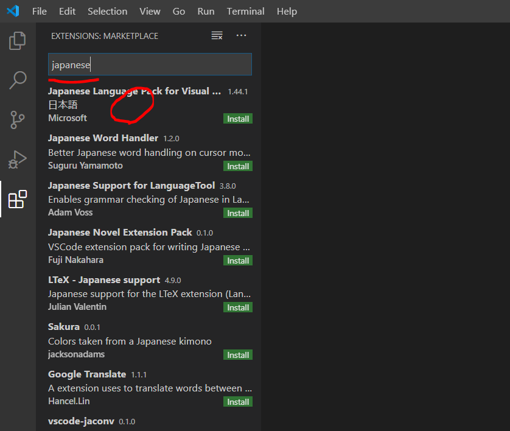Open the Run and Debug view
The image size is (510, 431).
pos(18,159)
